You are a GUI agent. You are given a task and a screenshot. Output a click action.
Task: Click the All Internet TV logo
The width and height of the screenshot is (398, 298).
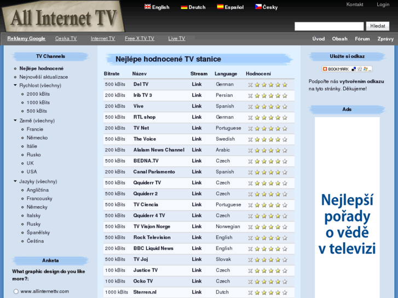click(x=64, y=17)
